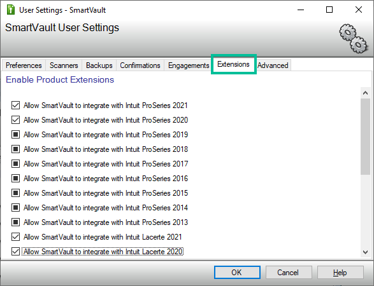Go to the Backups tab
Viewport: 374px width, 286px height.
[x=99, y=65]
